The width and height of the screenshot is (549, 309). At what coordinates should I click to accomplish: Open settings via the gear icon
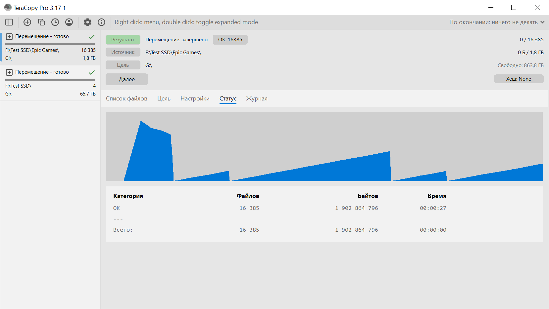pyautogui.click(x=87, y=22)
